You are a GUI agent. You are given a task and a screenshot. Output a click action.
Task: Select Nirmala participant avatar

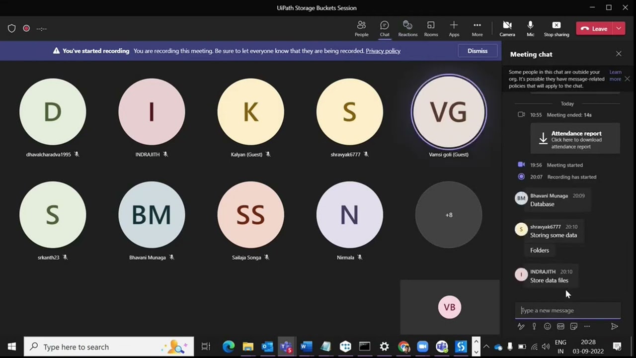coord(349,215)
